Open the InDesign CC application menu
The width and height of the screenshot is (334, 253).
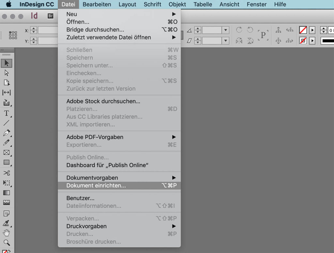pyautogui.click(x=37, y=4)
